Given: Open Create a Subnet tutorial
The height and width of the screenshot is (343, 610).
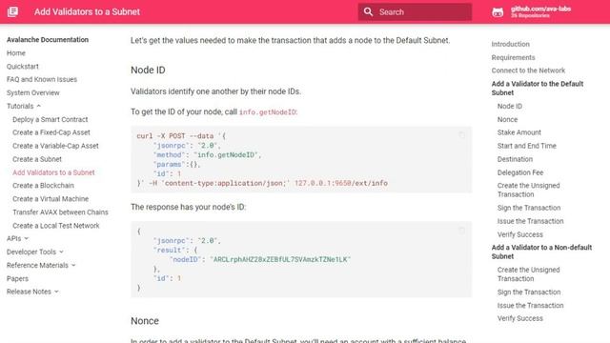Looking at the screenshot, I should (x=37, y=159).
